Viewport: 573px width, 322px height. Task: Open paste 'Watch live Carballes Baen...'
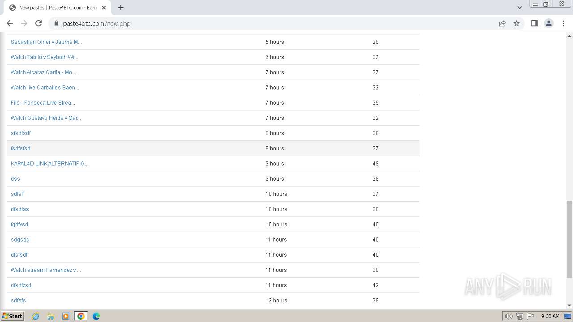45,88
